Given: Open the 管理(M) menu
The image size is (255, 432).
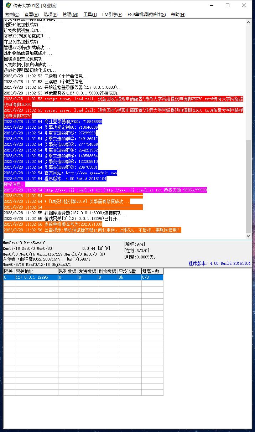Looking at the screenshot, I should (70, 15).
